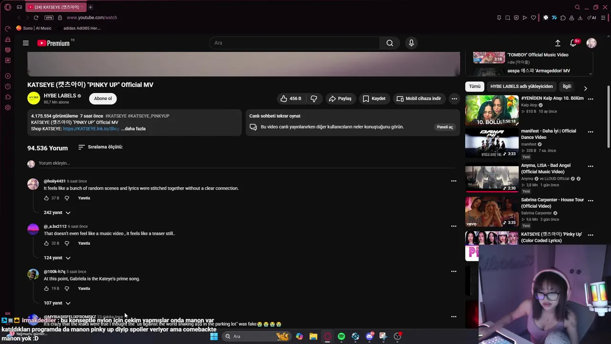Open File Explorer from taskbar
Viewport: 611px width, 344px height.
pos(313,336)
